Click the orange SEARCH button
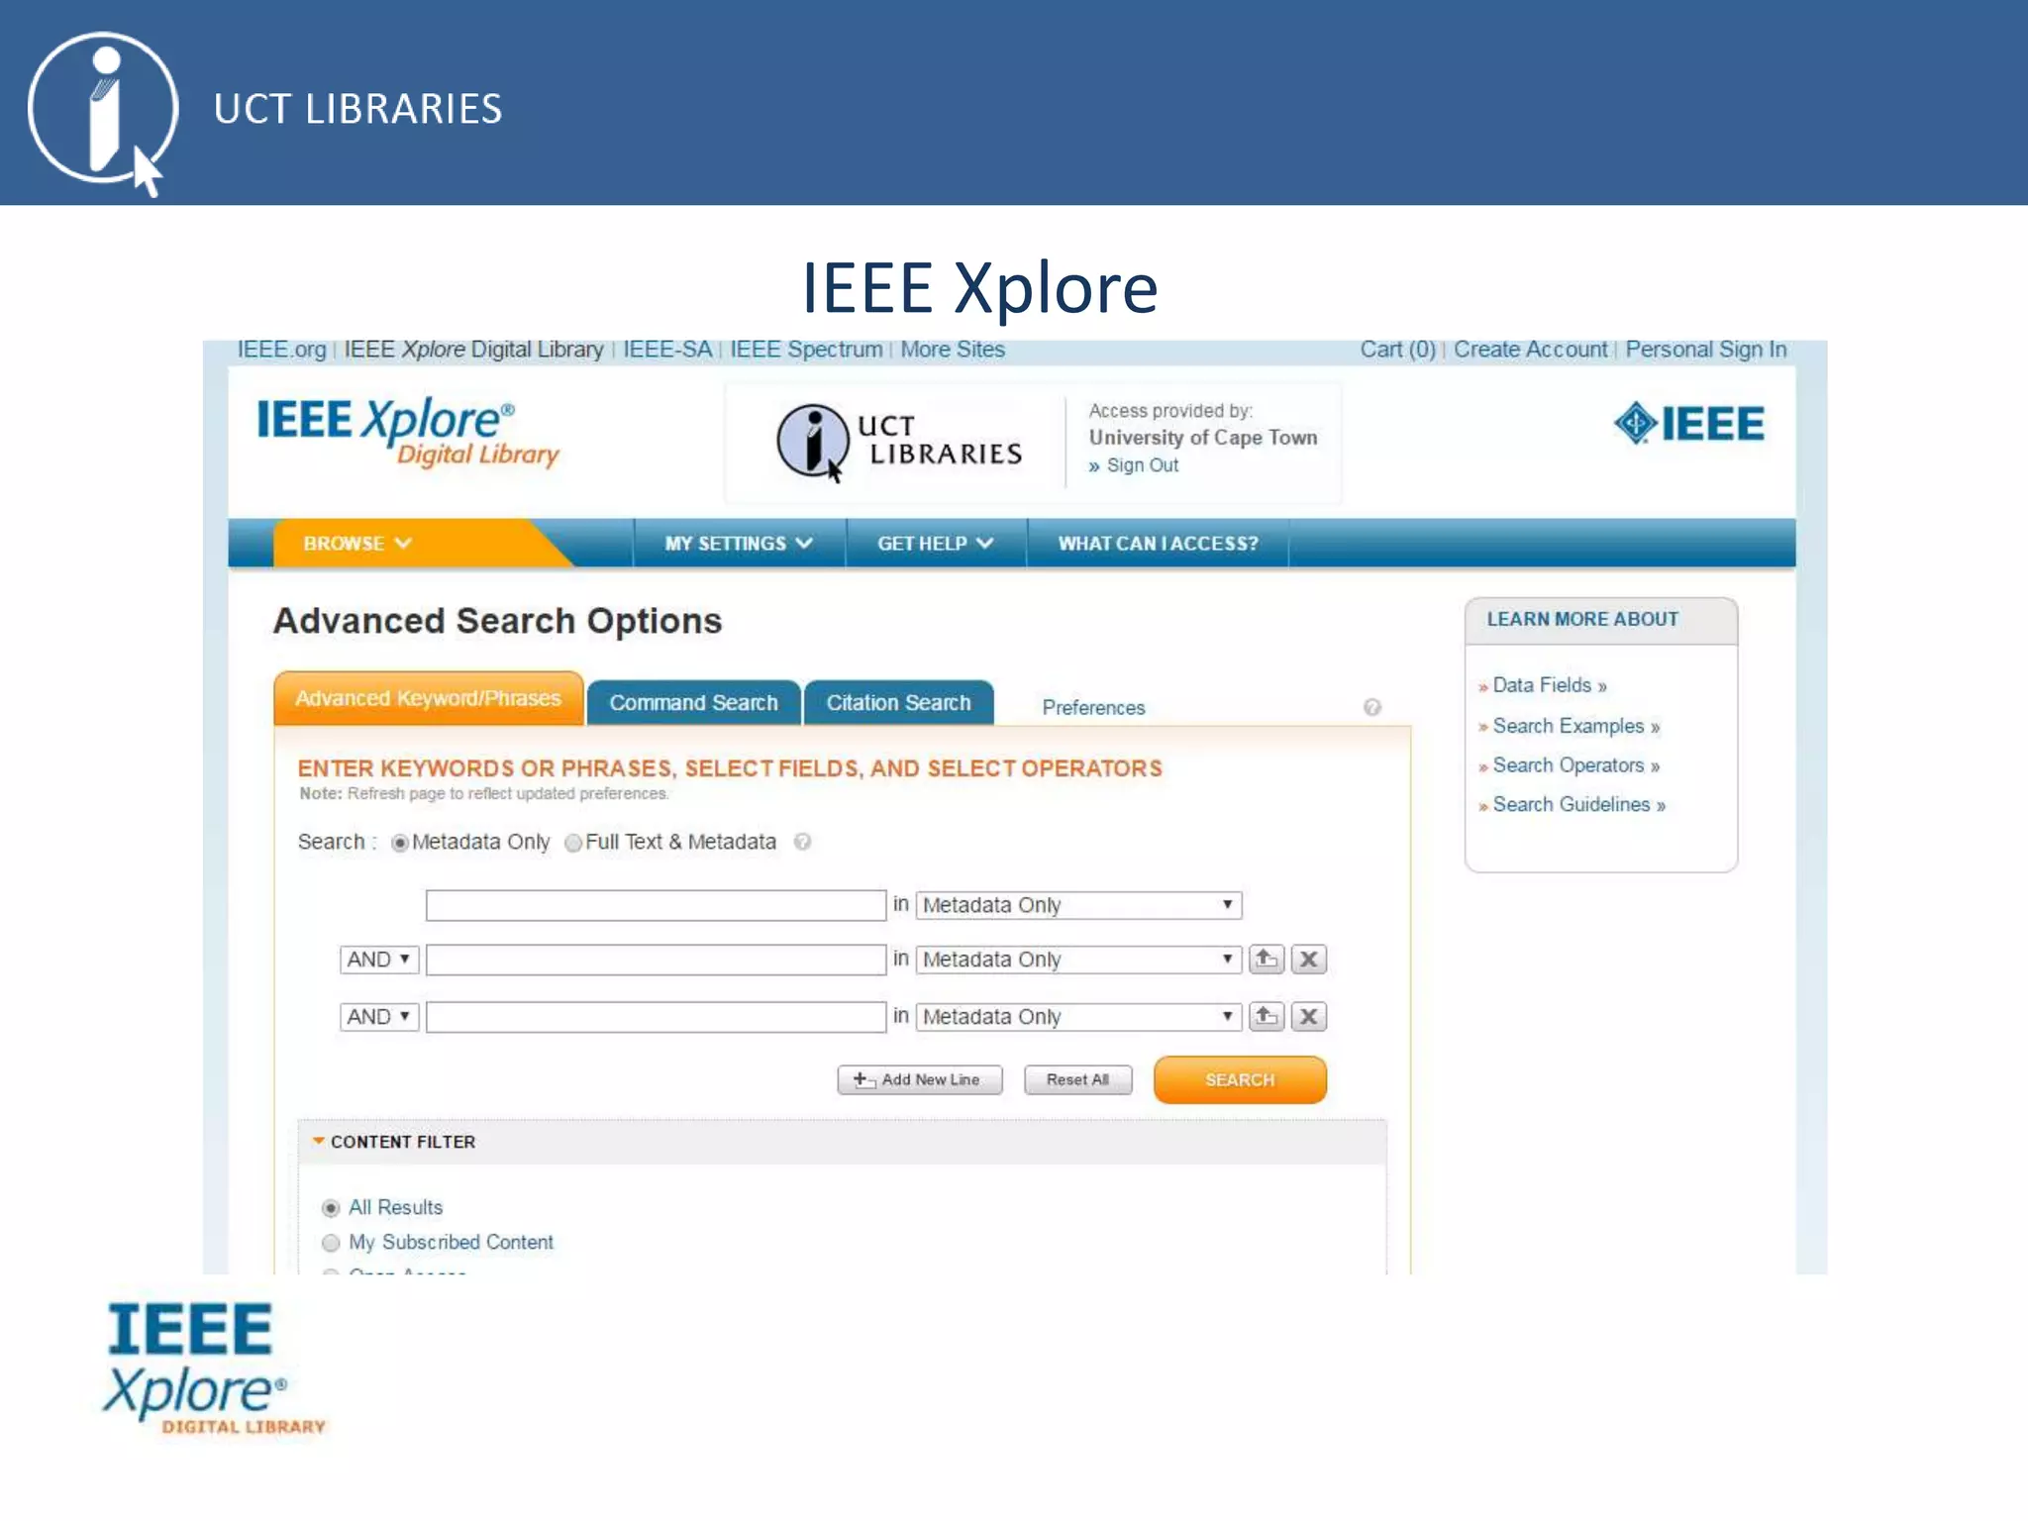The width and height of the screenshot is (2028, 1521). click(x=1240, y=1079)
